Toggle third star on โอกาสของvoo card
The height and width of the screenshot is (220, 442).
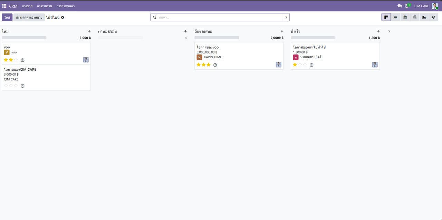click(209, 65)
